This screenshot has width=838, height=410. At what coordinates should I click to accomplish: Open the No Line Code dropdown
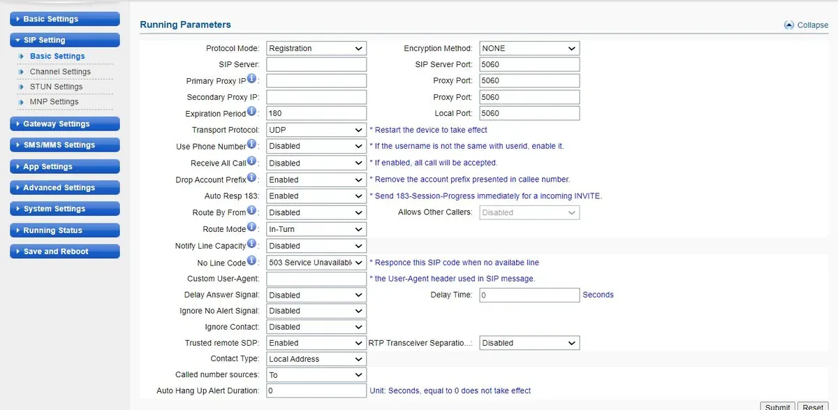click(316, 263)
